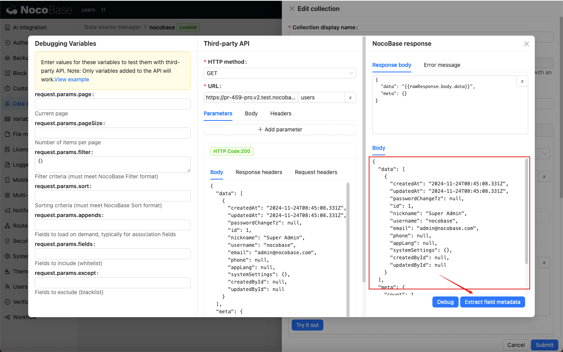
Task: Switch to the Headers tab
Action: (x=280, y=113)
